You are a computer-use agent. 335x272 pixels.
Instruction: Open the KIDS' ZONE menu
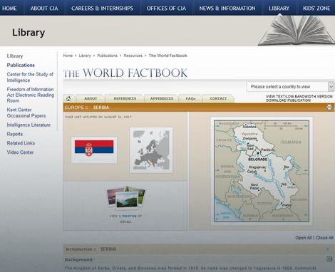click(x=316, y=9)
